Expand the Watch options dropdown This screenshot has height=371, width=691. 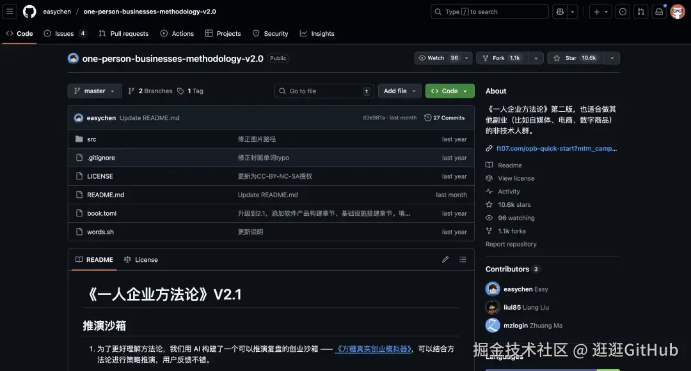tap(466, 58)
